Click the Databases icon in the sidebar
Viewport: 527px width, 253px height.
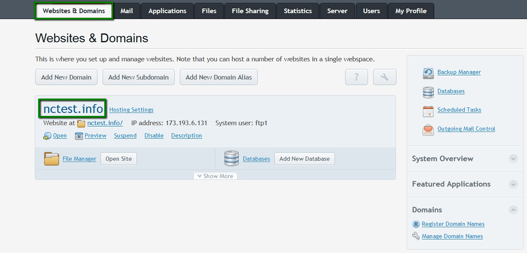coord(428,91)
